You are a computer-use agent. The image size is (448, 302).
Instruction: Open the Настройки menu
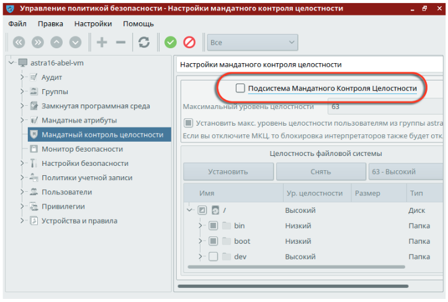coord(93,24)
